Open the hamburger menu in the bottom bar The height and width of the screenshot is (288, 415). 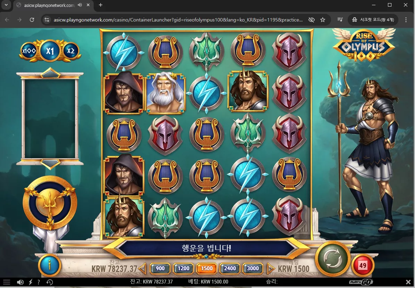pos(7,282)
